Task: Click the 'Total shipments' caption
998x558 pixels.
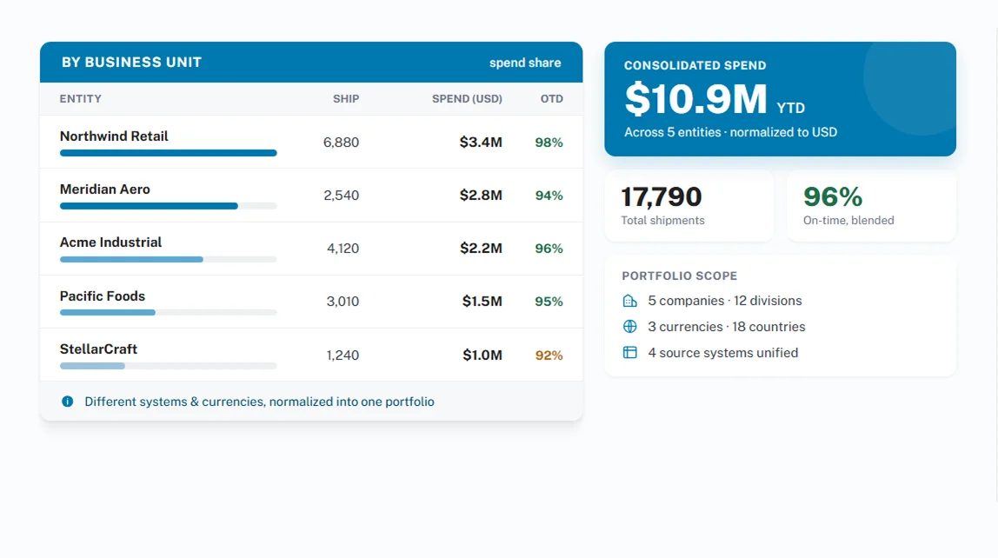Action: tap(662, 220)
